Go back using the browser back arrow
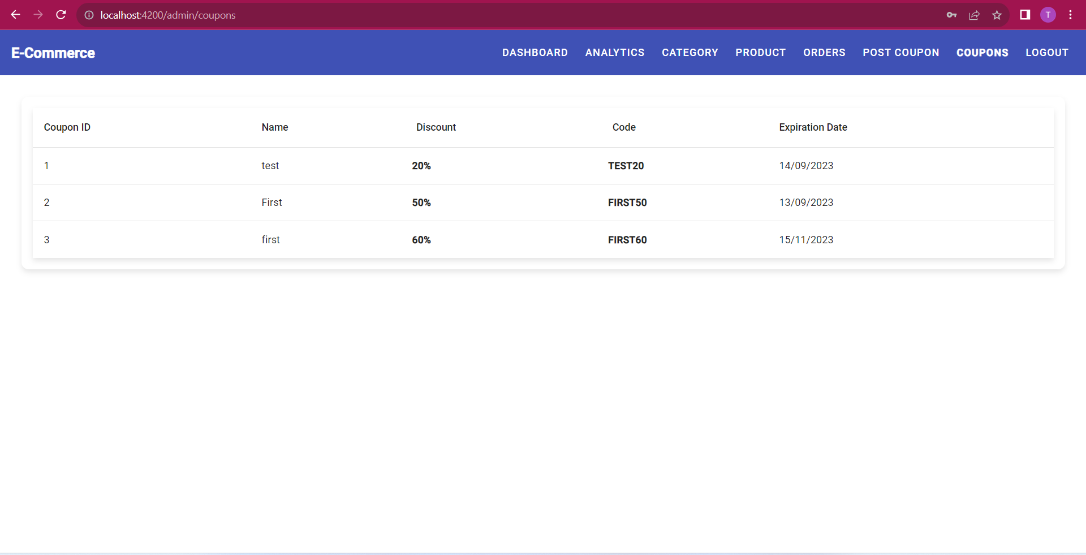This screenshot has height=555, width=1086. click(15, 15)
